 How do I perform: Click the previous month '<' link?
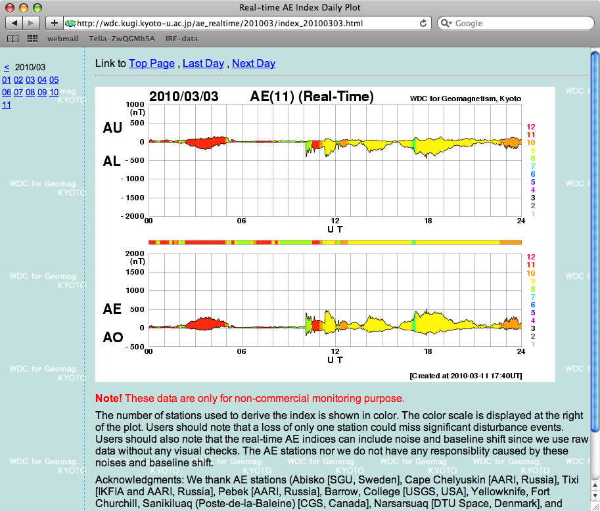point(7,67)
